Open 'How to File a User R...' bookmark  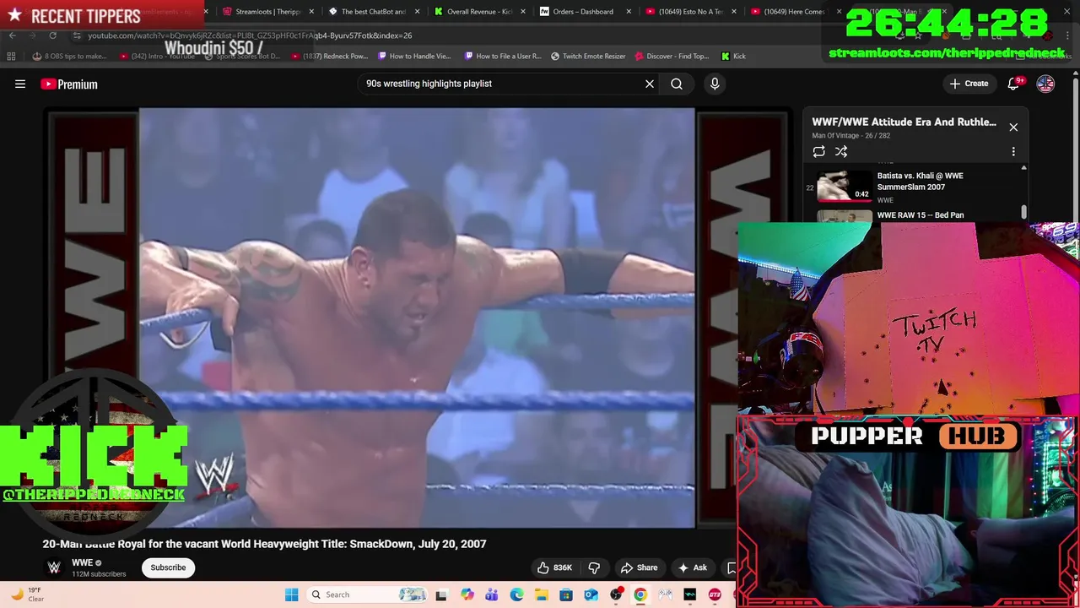pyautogui.click(x=503, y=57)
